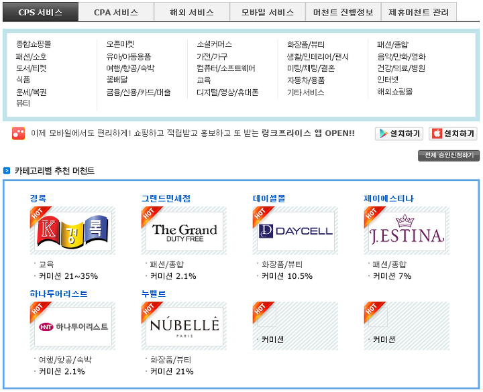The width and height of the screenshot is (483, 392).
Task: Click the Apple App Store 설치하기 button
Action: pyautogui.click(x=453, y=133)
